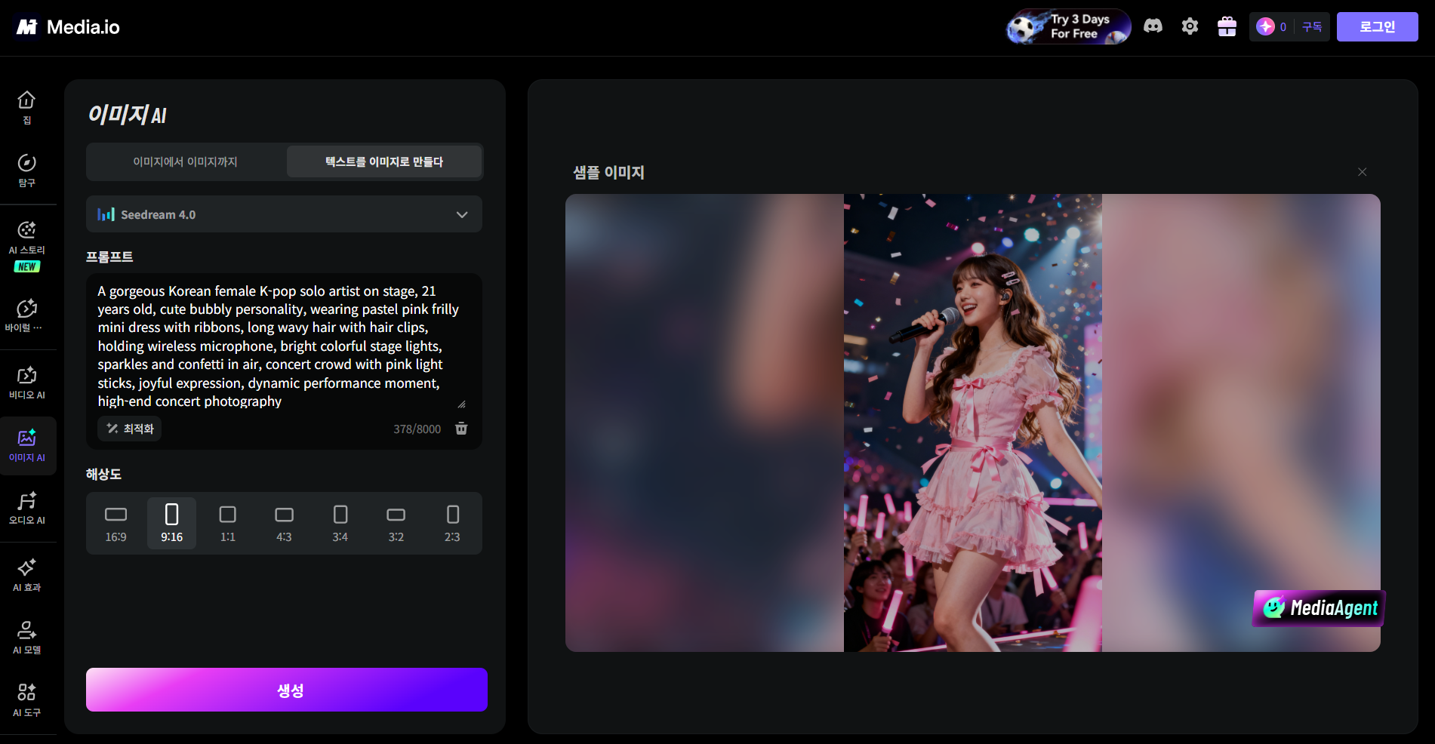This screenshot has width=1435, height=744.
Task: Click the 최적화 optimize button
Action: 130,429
